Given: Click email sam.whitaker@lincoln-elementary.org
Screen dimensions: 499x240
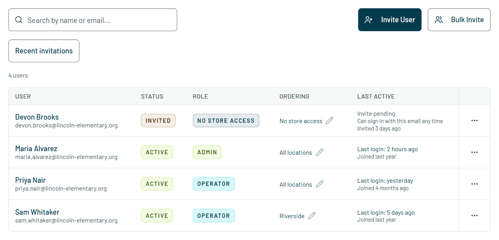Looking at the screenshot, I should tap(66, 221).
